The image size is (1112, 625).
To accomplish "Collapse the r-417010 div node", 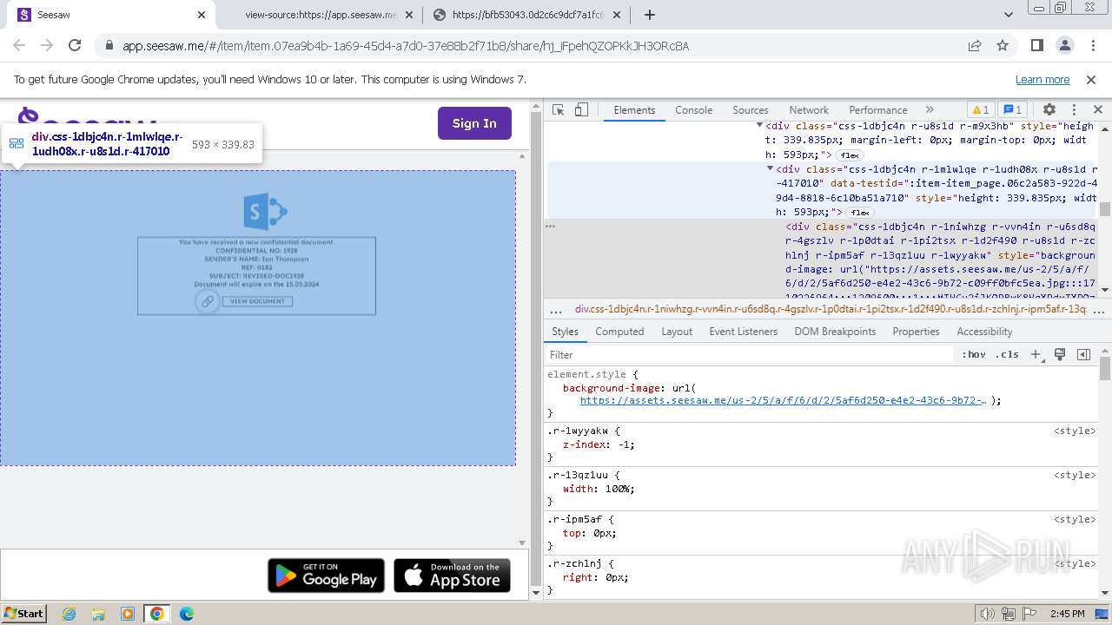I will point(770,169).
